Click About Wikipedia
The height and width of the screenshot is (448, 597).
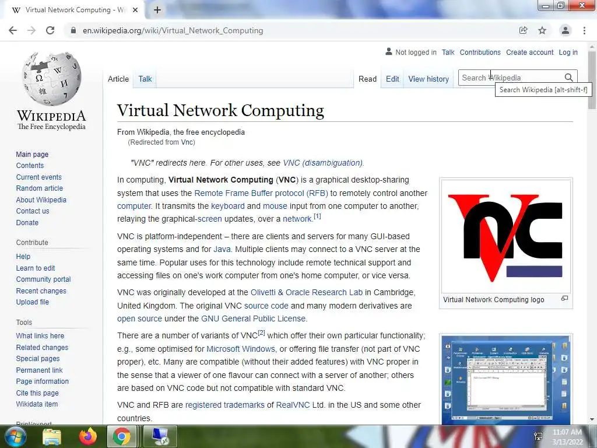pos(41,199)
